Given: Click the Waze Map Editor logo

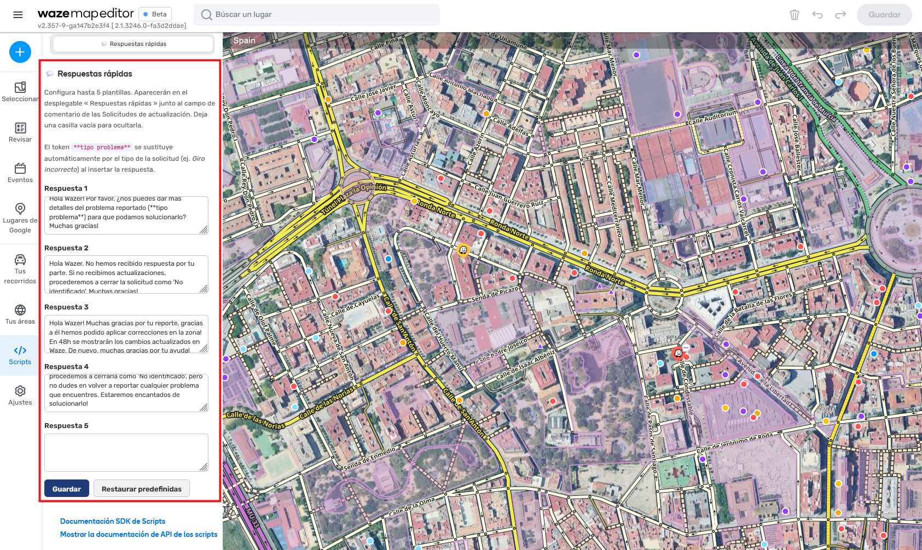Looking at the screenshot, I should [86, 14].
